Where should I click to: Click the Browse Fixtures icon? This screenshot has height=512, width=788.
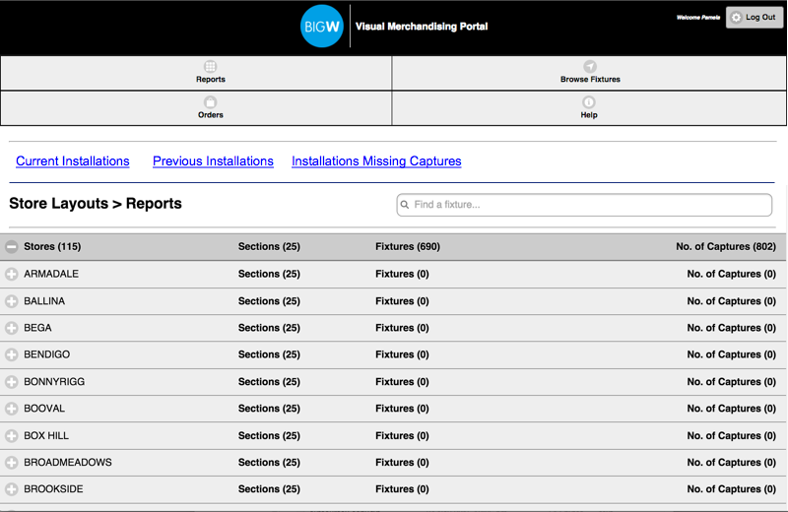click(x=590, y=67)
